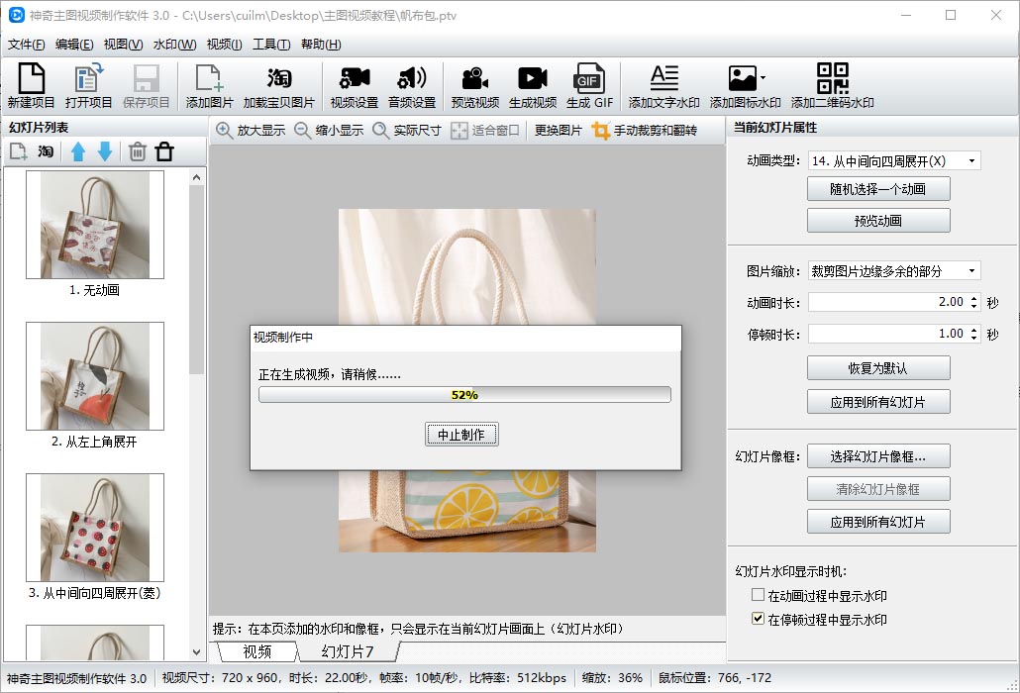Image resolution: width=1020 pixels, height=693 pixels.
Task: Zoom in with 放大显示
Action: (252, 131)
